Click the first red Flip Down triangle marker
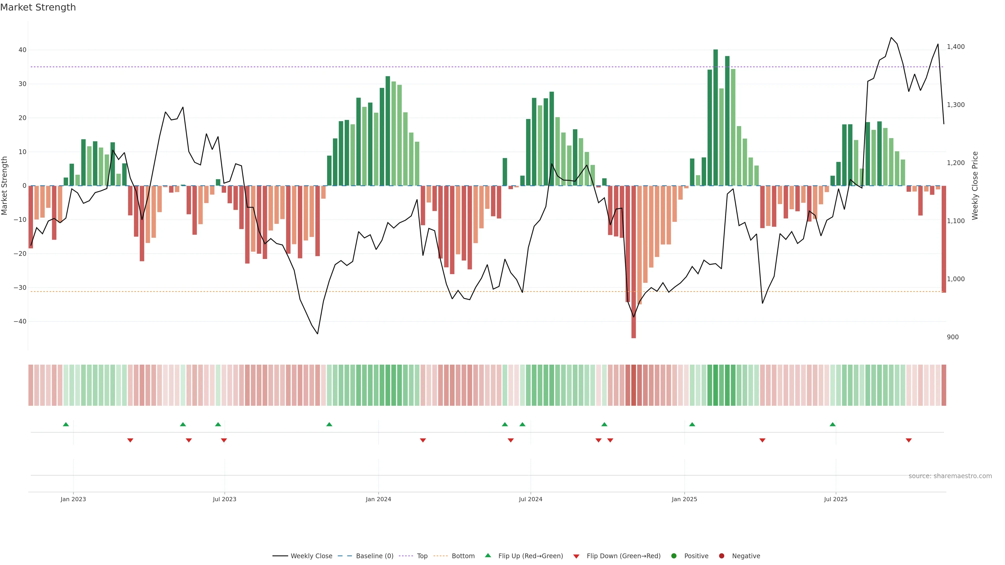The image size is (1005, 565). pos(130,440)
